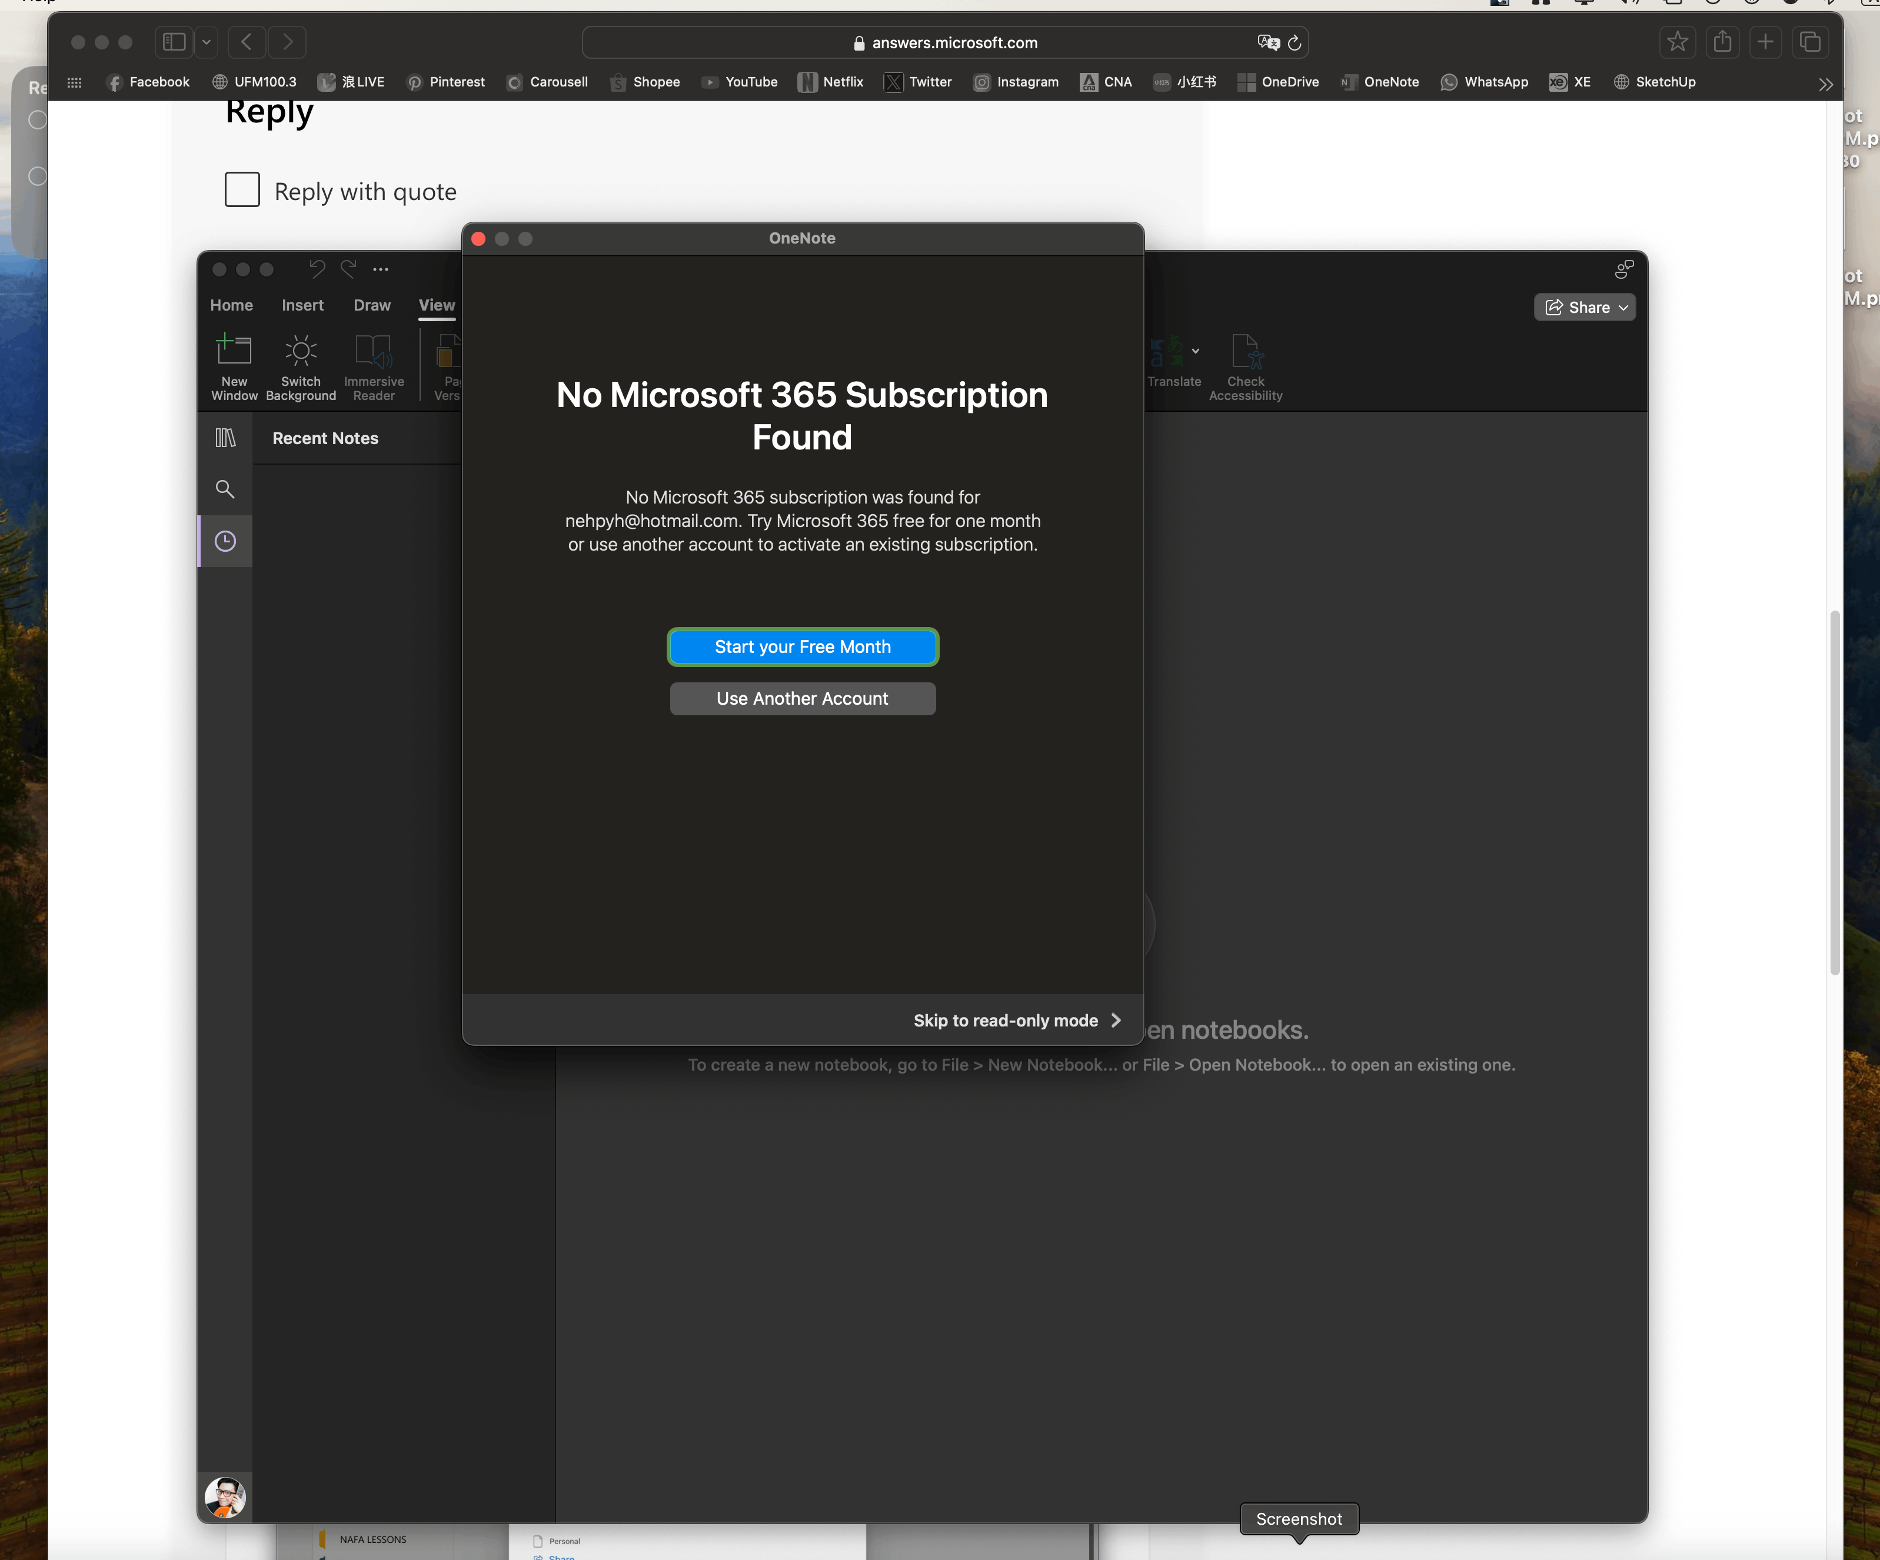Screen dimensions: 1880x1560
Task: Click the answers.microsoft.com address bar
Action: (x=953, y=42)
